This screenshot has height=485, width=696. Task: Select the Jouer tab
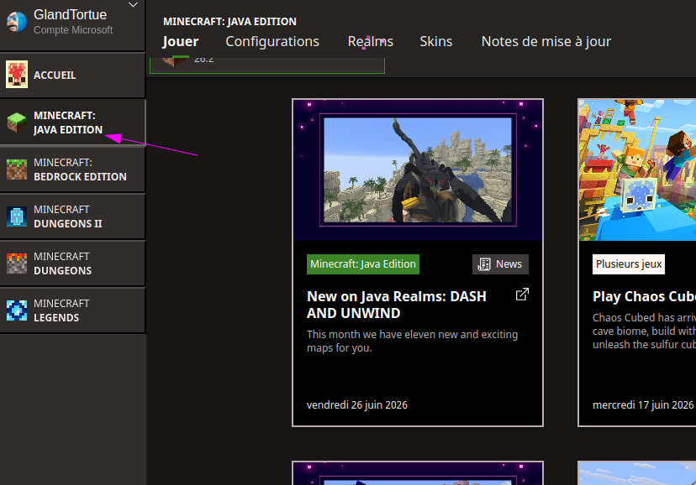point(180,41)
